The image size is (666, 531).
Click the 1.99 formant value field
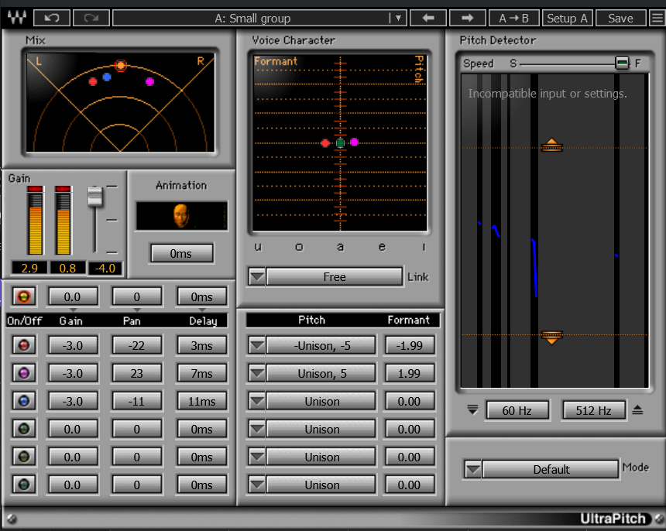coord(410,374)
